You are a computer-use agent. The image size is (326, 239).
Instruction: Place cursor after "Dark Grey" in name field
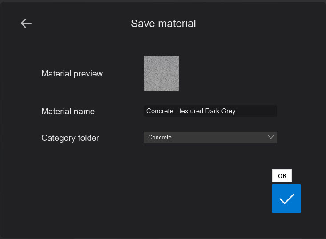coord(236,111)
